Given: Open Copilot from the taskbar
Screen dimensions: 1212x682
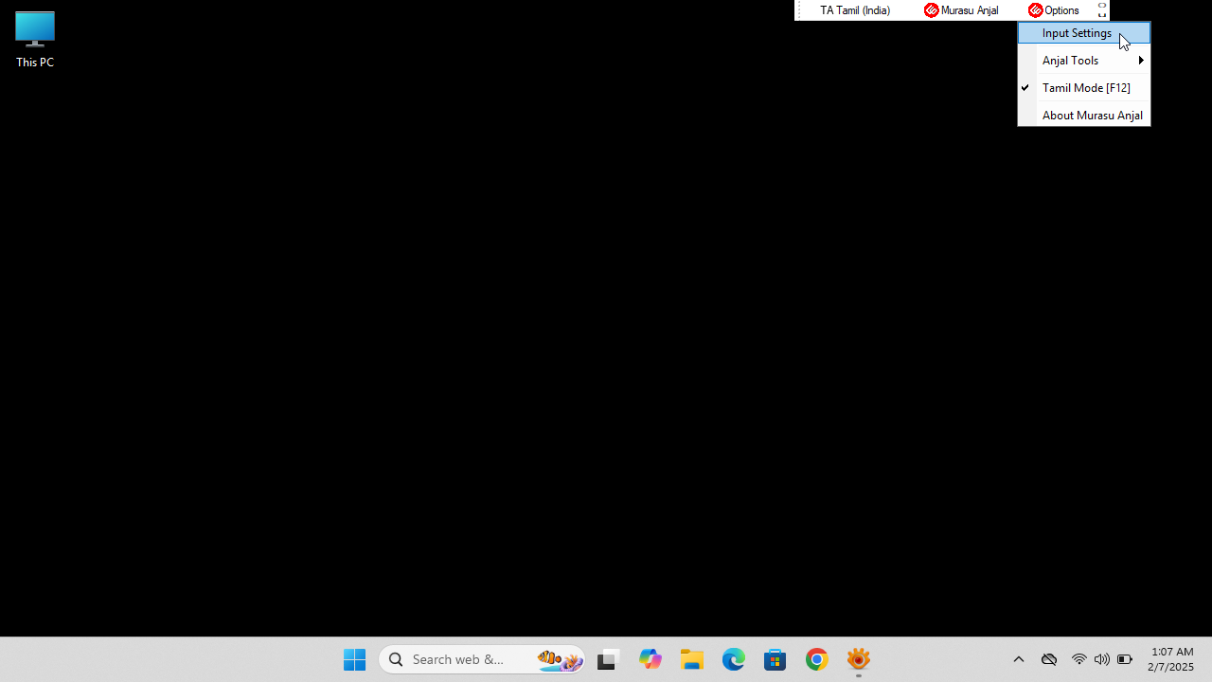Looking at the screenshot, I should [651, 659].
